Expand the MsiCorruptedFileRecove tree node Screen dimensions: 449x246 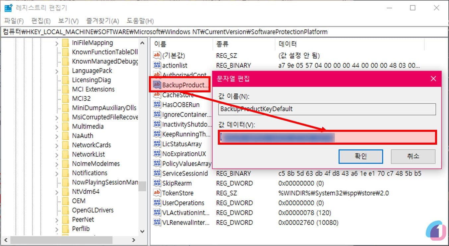(x=57, y=117)
